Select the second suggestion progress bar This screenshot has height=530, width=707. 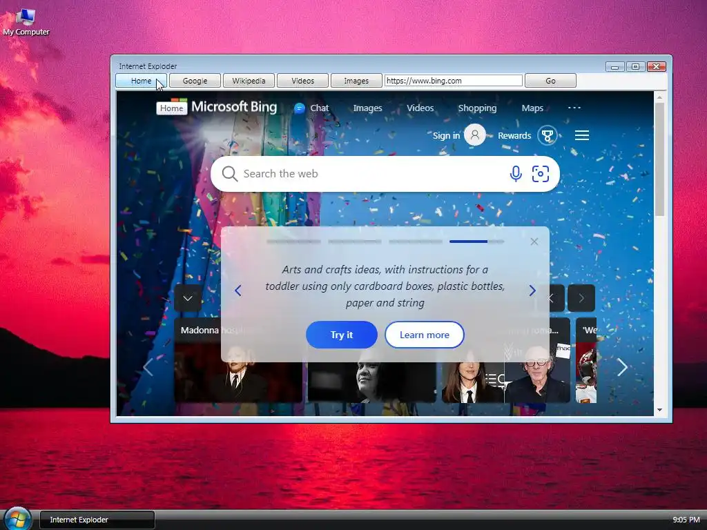click(x=355, y=242)
